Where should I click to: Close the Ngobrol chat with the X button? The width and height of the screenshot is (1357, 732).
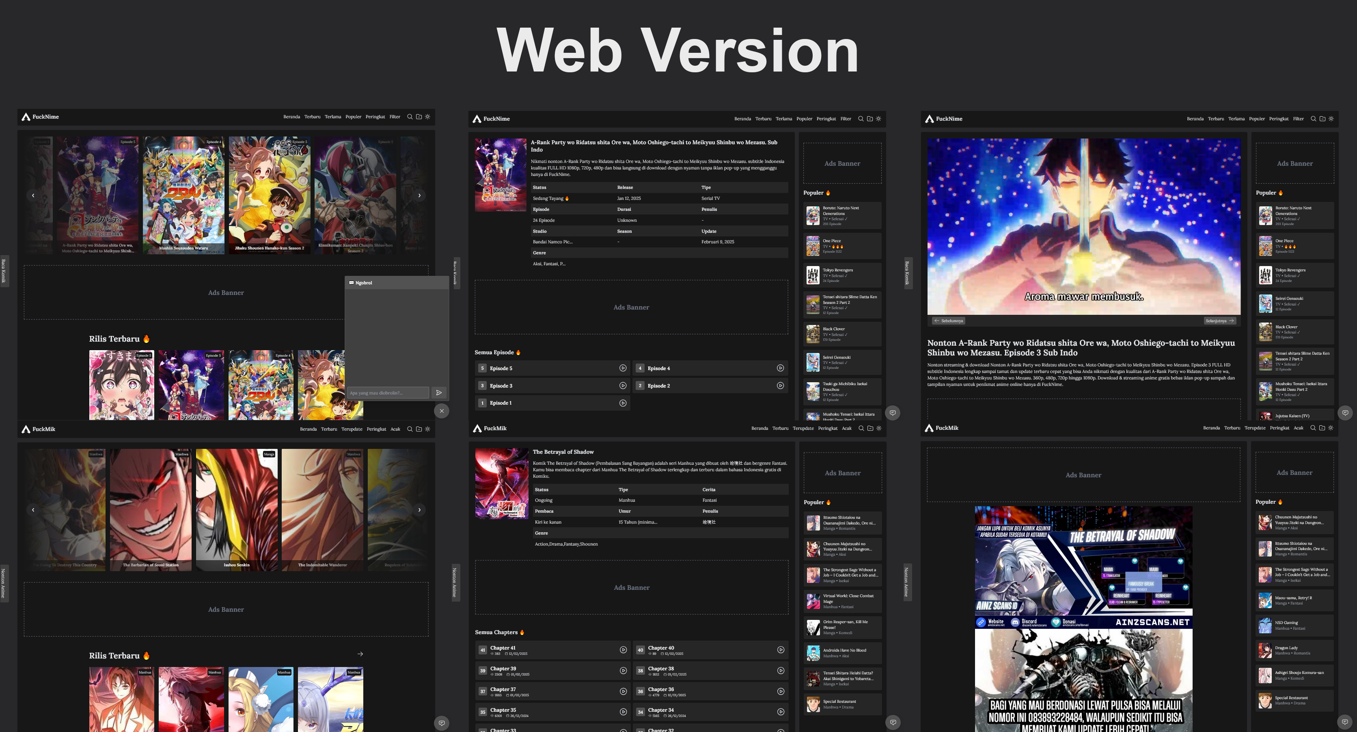point(442,411)
